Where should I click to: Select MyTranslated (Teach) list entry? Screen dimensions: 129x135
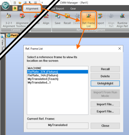click(58, 79)
